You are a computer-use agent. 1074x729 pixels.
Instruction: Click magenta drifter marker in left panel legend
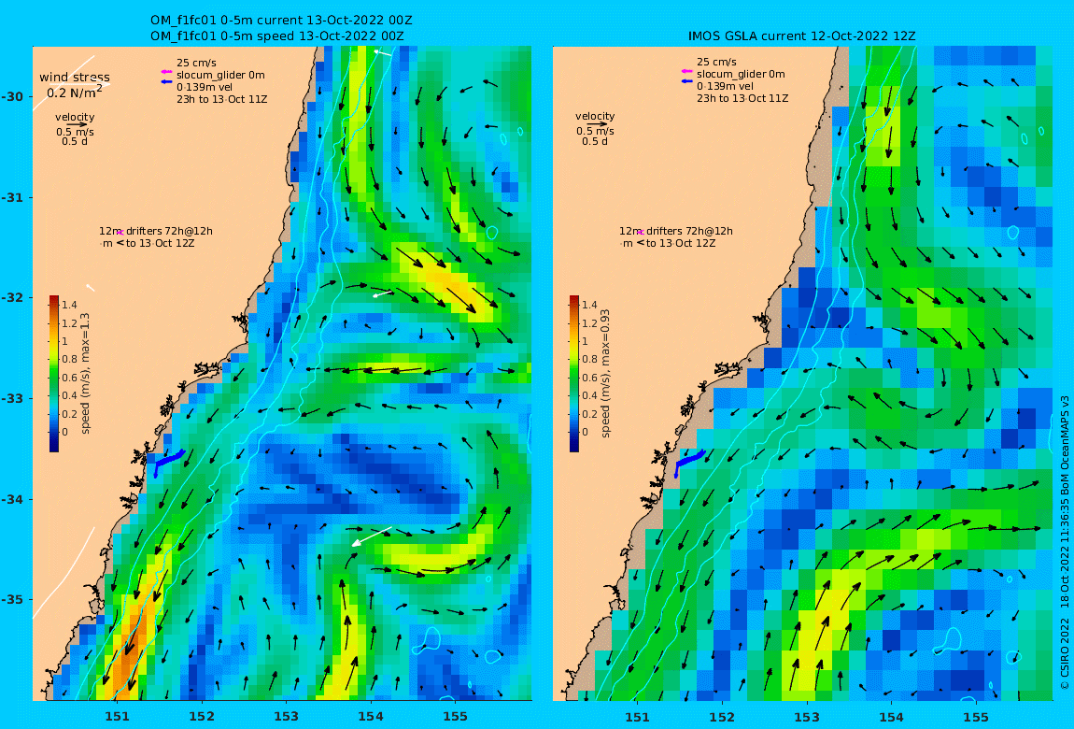click(x=120, y=233)
